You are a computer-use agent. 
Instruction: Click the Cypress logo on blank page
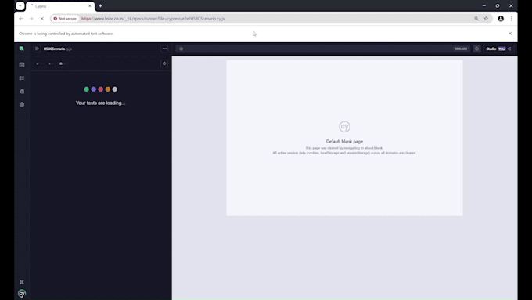point(344,127)
